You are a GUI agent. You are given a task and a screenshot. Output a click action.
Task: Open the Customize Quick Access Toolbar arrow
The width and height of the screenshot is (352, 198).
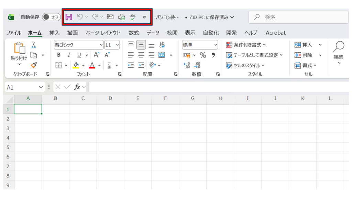coord(144,17)
